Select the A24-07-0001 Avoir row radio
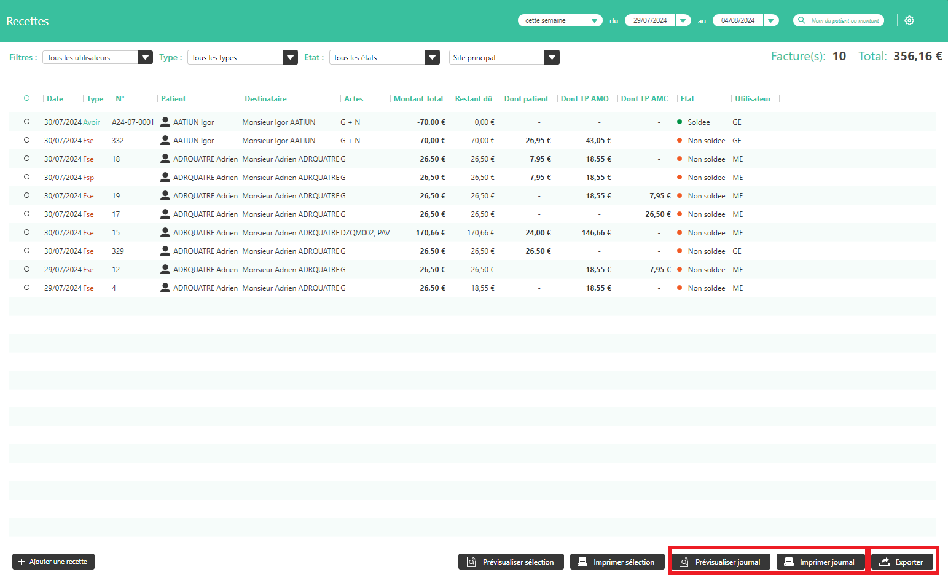948x577 pixels. (26, 122)
